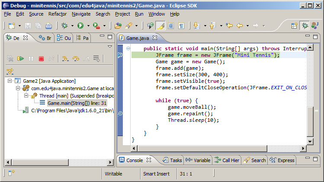The image size is (324, 182).
Task: Select the jdk1.6.0_21 process entry
Action: 68,110
